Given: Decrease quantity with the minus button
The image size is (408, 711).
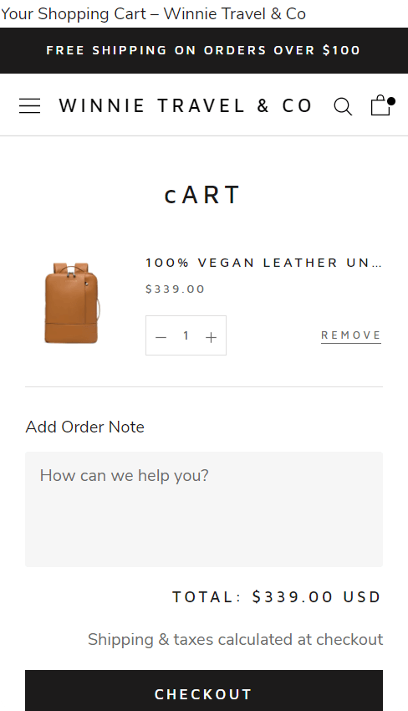Looking at the screenshot, I should click(x=161, y=337).
